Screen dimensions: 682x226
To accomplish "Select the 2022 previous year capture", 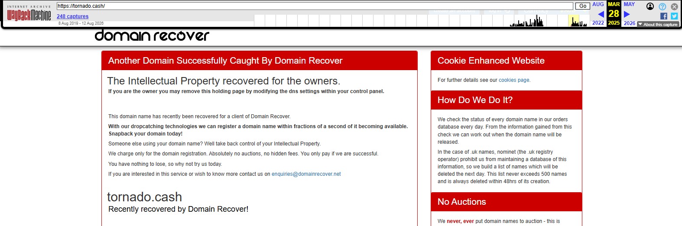I will click(x=598, y=23).
